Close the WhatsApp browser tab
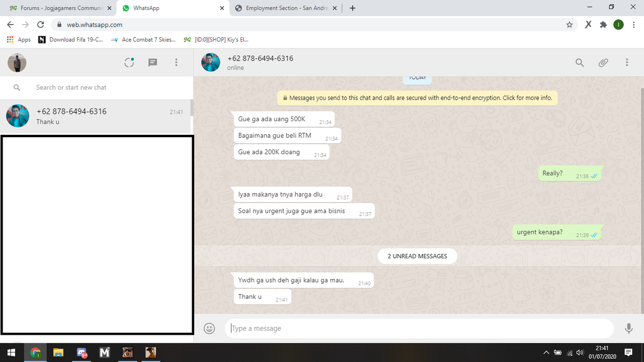The width and height of the screenshot is (644, 362). coord(222,8)
